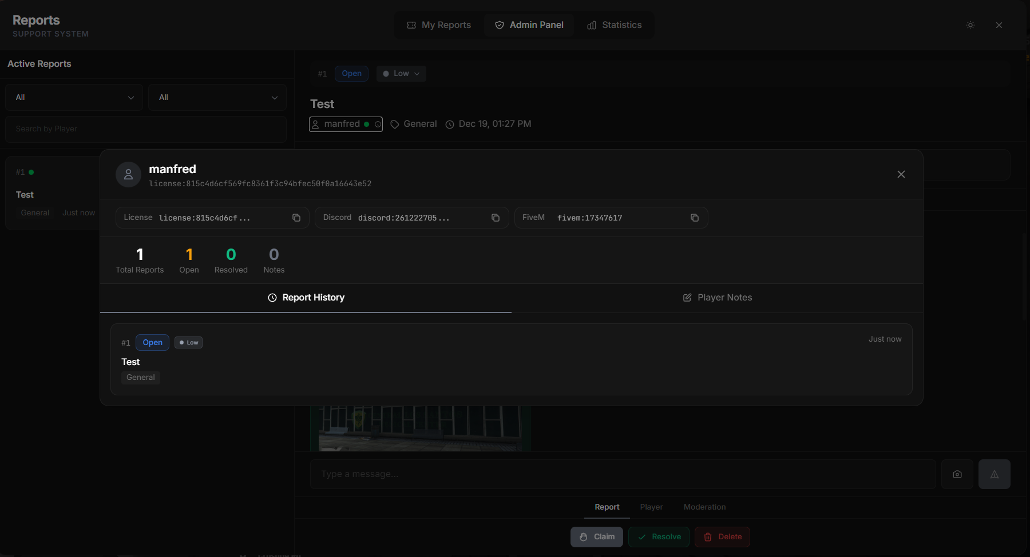Image resolution: width=1030 pixels, height=557 pixels.
Task: Open the Moderation tab at bottom
Action: pyautogui.click(x=705, y=507)
